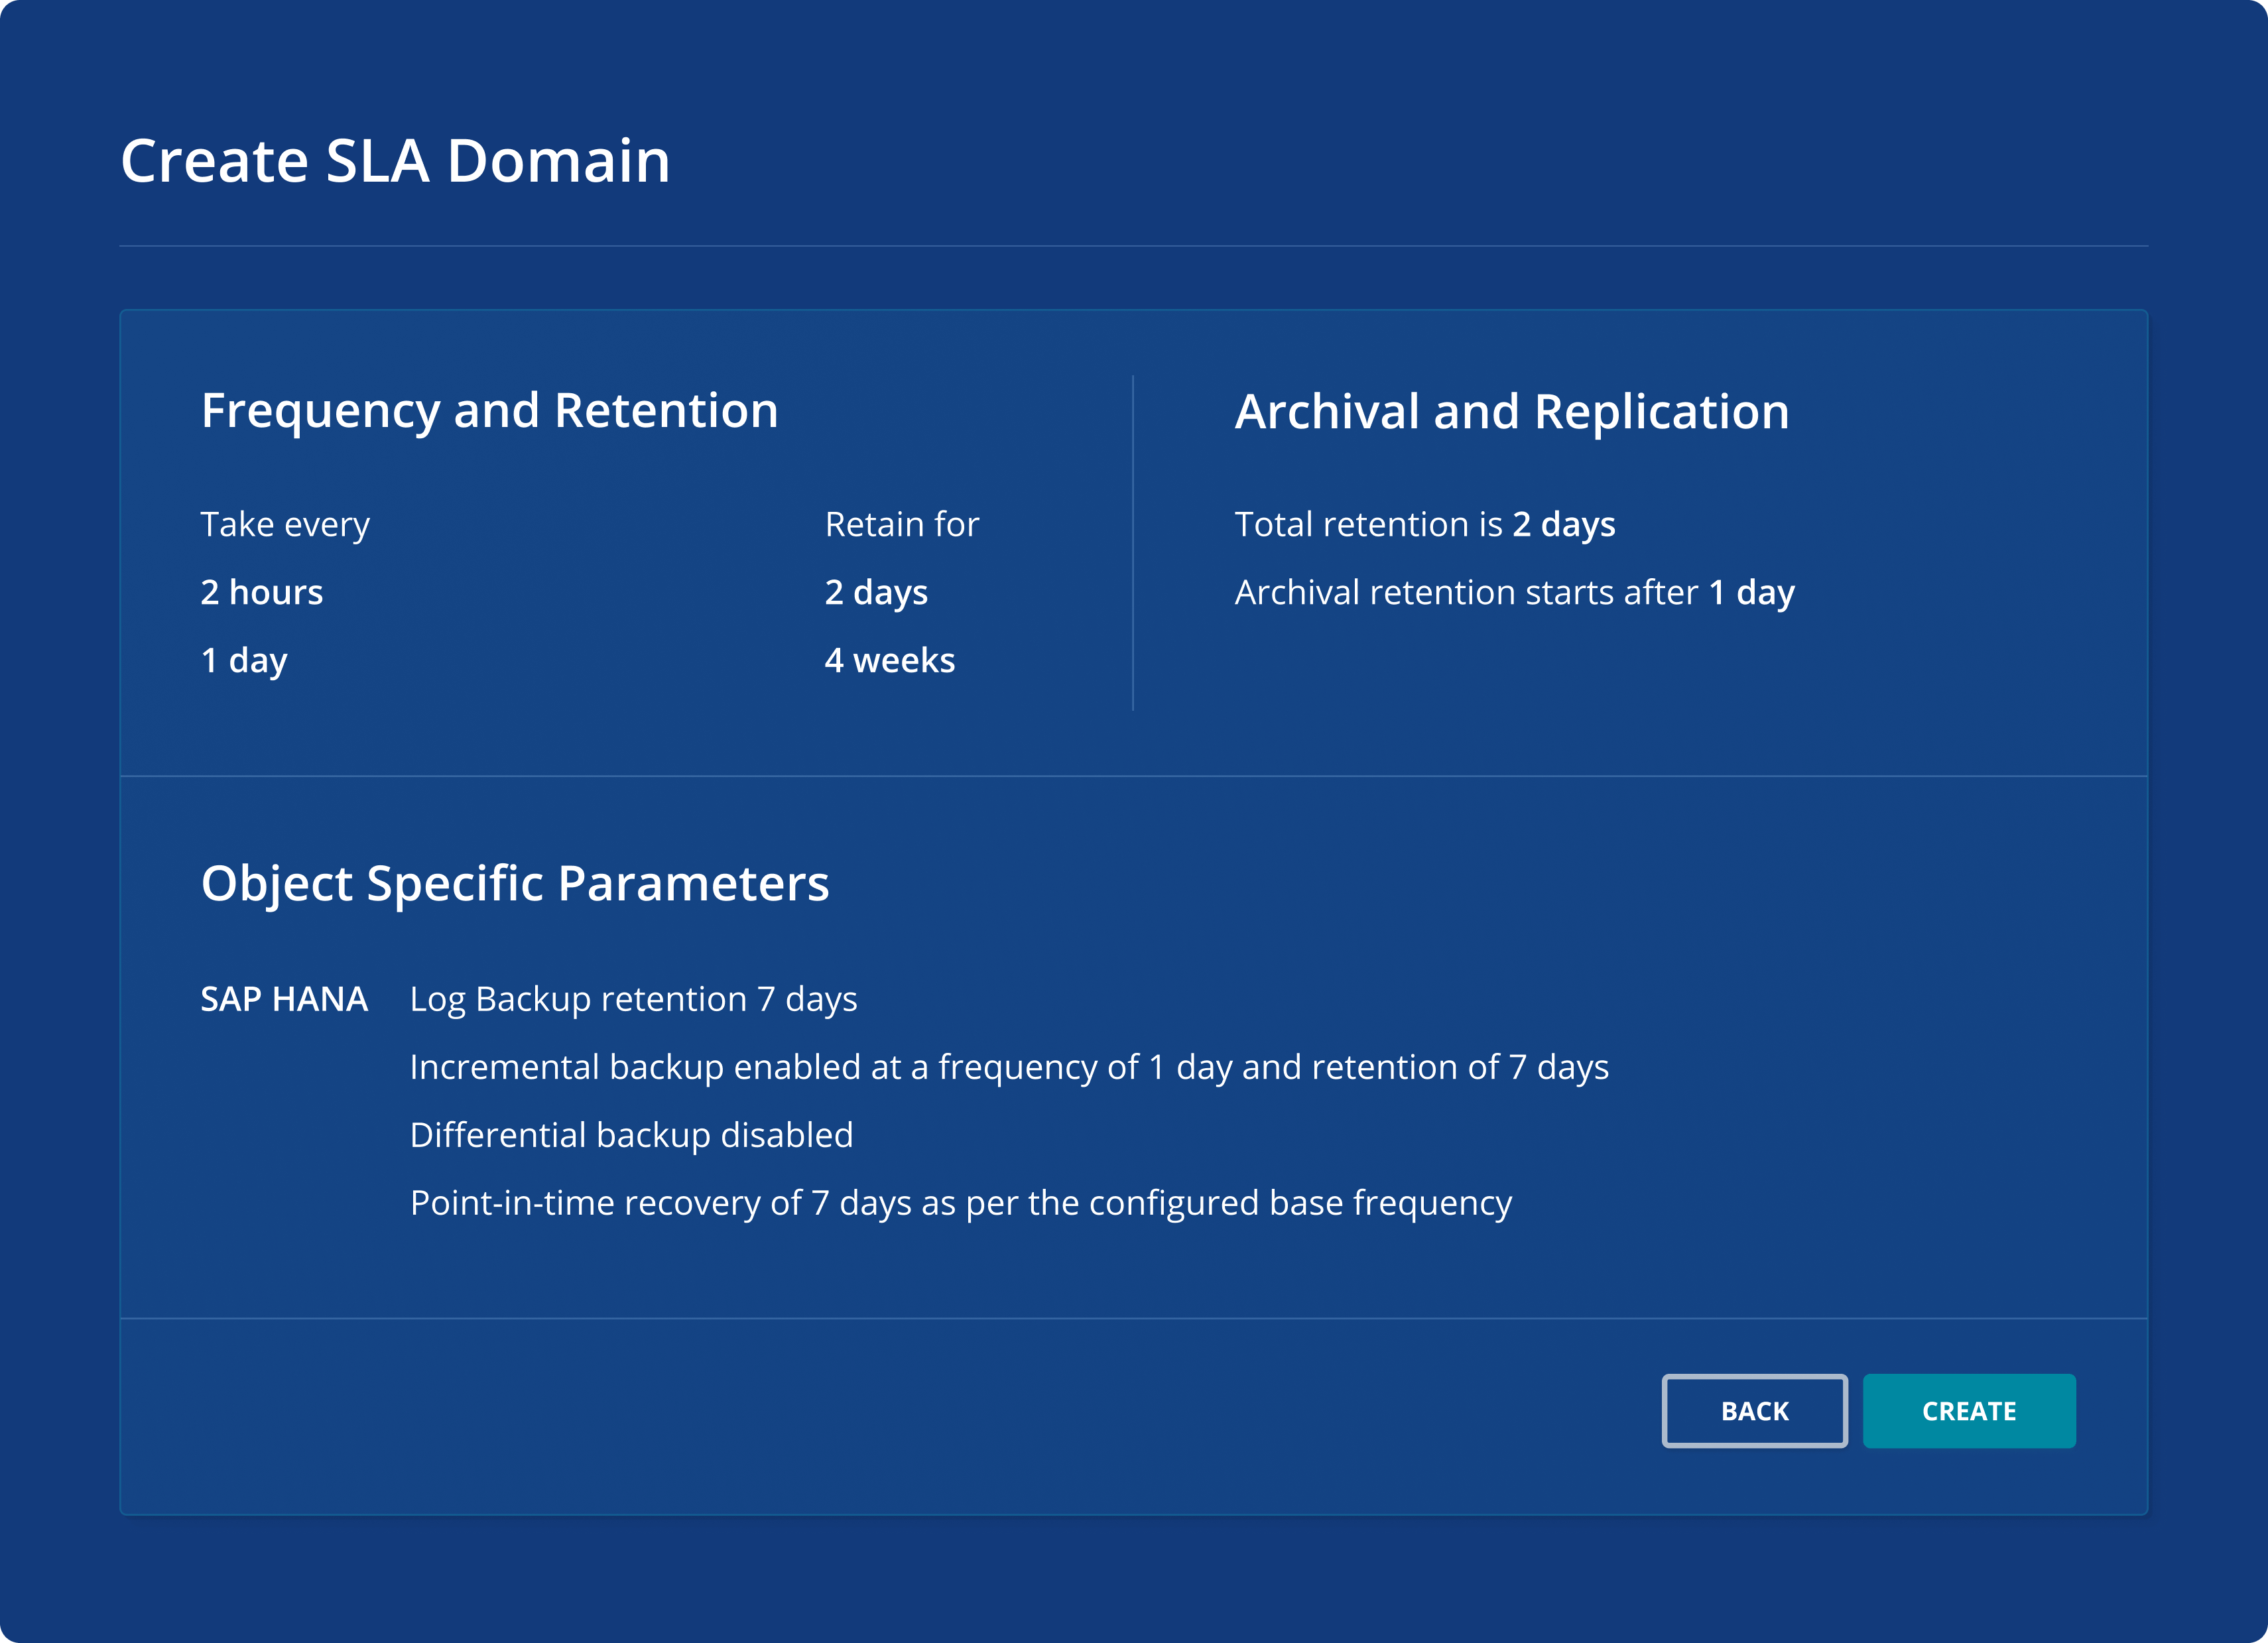Click the Frequency and Retention heading
Image resolution: width=2268 pixels, height=1643 pixels.
[x=489, y=411]
